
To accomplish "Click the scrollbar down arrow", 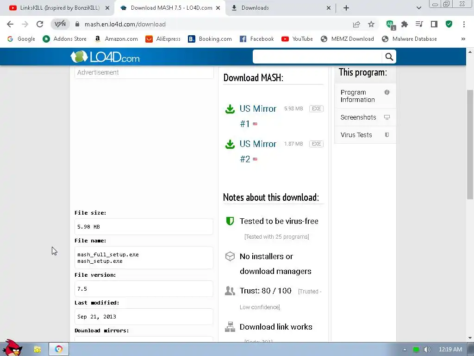I will [470, 337].
